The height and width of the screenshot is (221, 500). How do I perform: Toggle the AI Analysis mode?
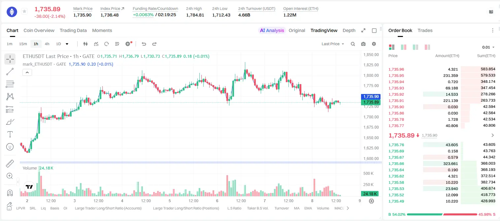tap(272, 30)
